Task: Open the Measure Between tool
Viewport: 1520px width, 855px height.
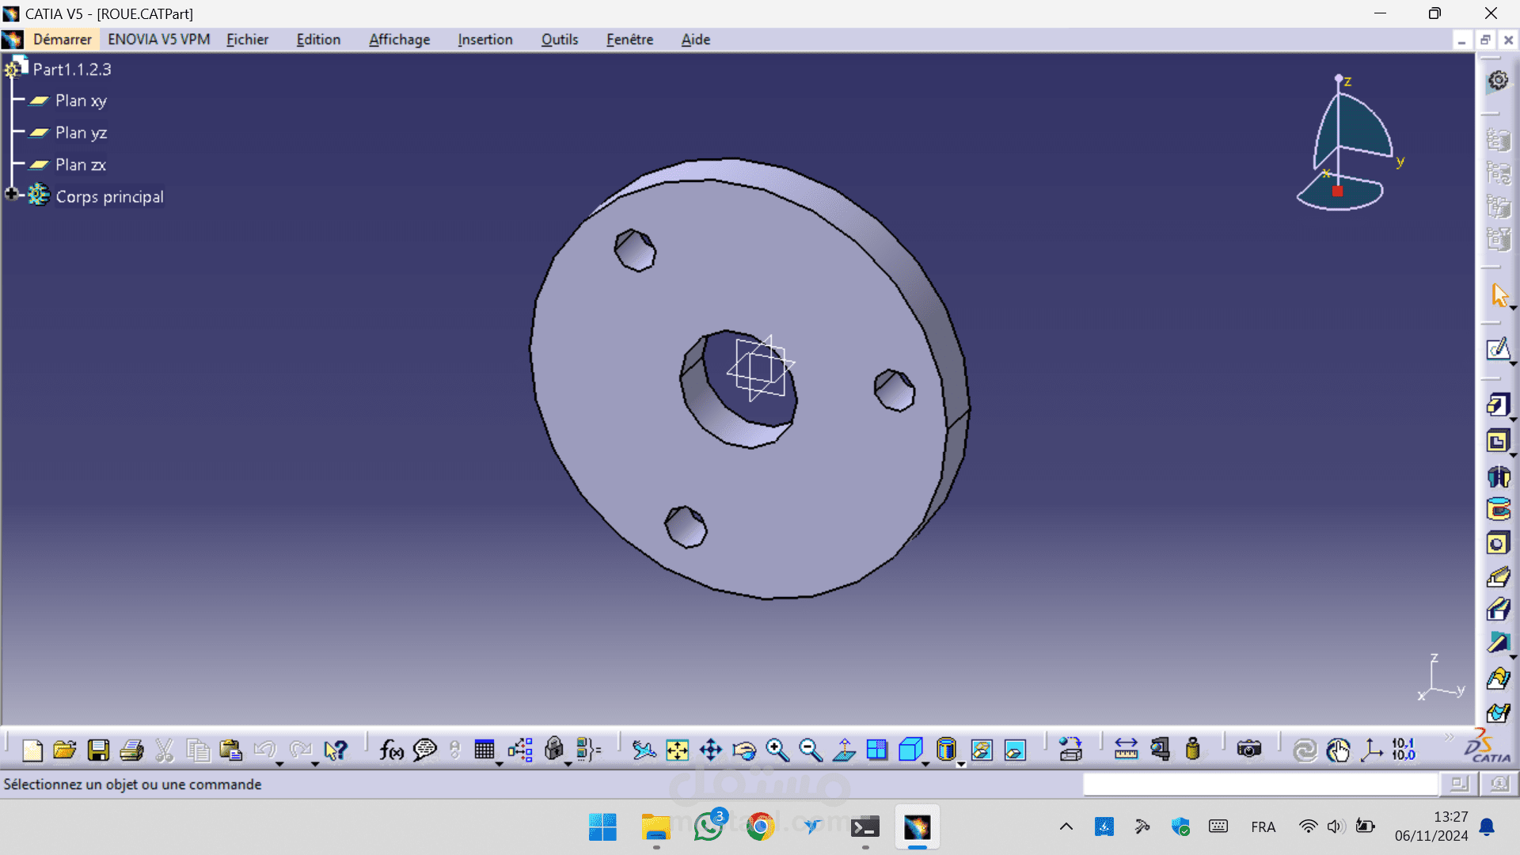Action: click(1126, 750)
